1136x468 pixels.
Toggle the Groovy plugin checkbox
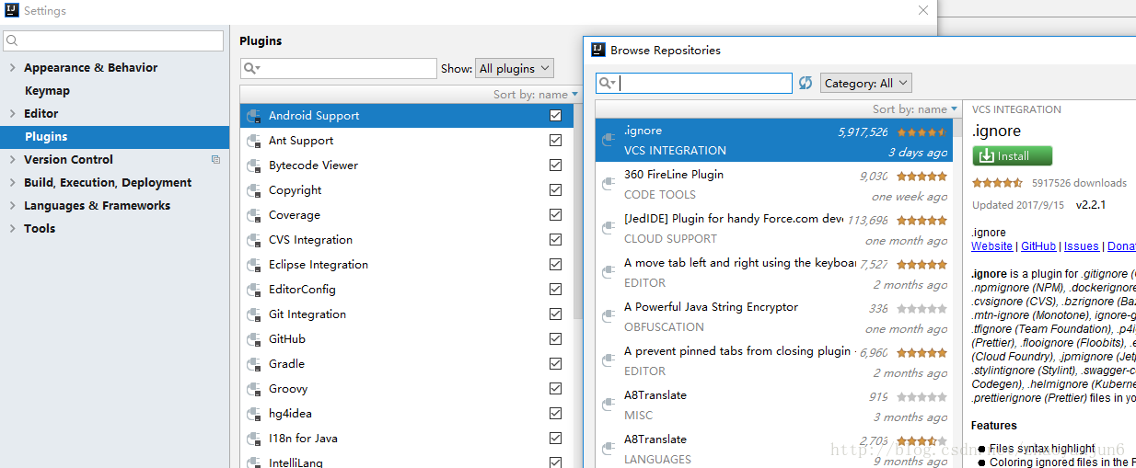pos(555,389)
